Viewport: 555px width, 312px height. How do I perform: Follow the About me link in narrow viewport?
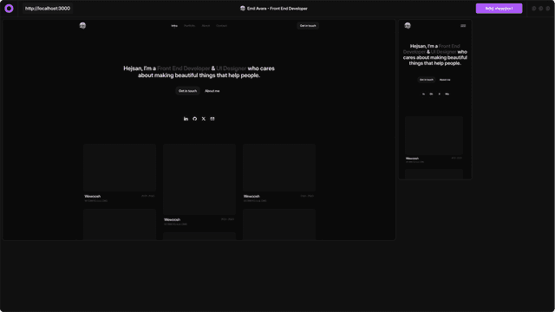[x=445, y=80]
